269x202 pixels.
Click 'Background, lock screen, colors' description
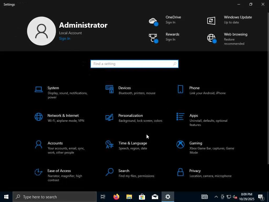click(140, 120)
